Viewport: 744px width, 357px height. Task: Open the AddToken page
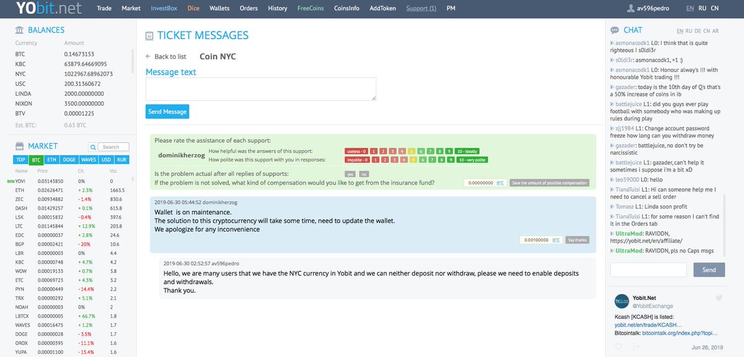coord(383,9)
